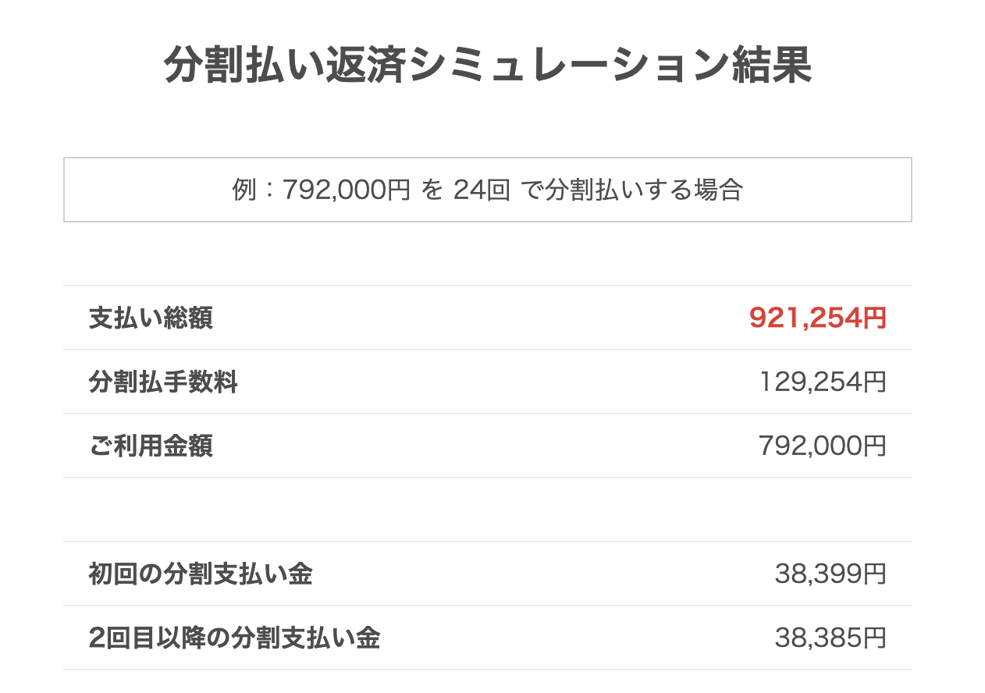Select the 初回の分割支払い金 label
985x693 pixels.
(201, 574)
